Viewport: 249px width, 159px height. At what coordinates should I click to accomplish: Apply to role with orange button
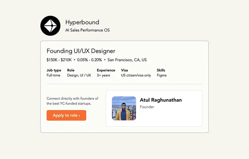pyautogui.click(x=66, y=115)
